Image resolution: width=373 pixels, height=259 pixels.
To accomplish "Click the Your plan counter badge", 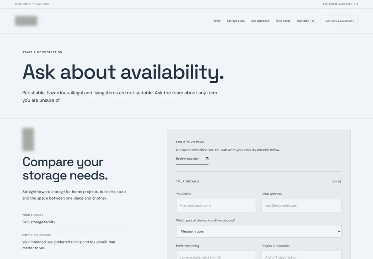I will 313,21.
